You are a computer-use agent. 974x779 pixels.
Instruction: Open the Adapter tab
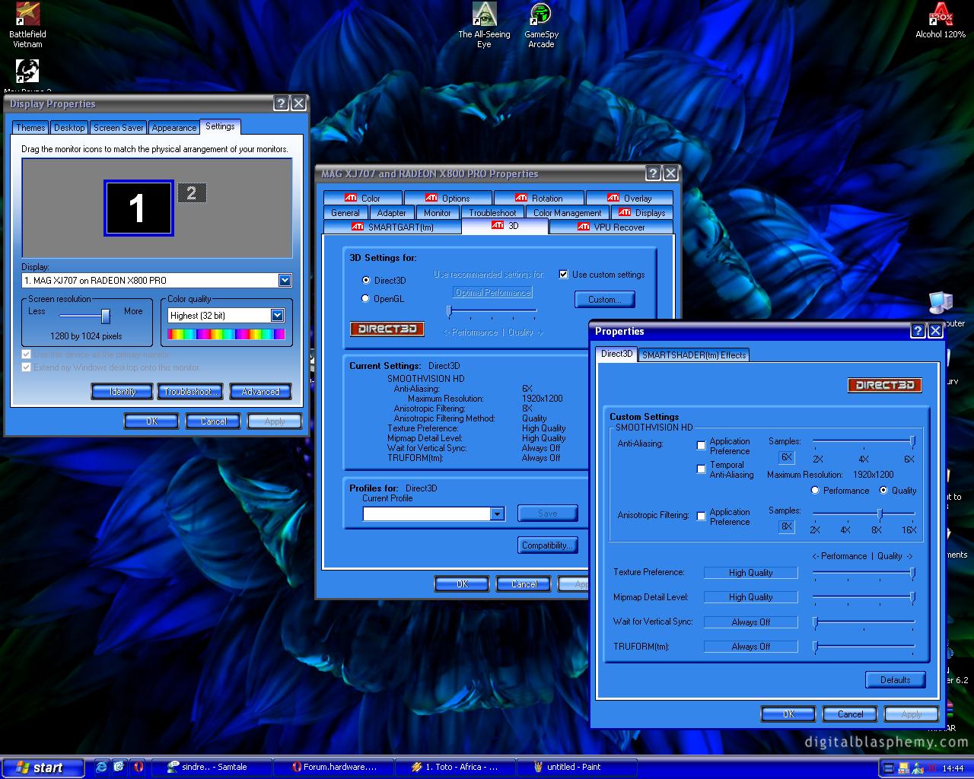[x=391, y=213]
